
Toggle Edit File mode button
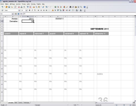tap(15, 7)
